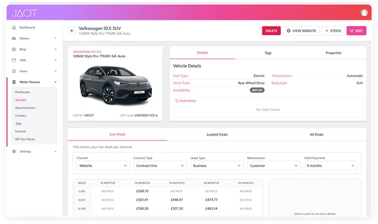Click the 48 MONTHS column header
Screen dimensions: 378x224
pyautogui.click(x=211, y=183)
